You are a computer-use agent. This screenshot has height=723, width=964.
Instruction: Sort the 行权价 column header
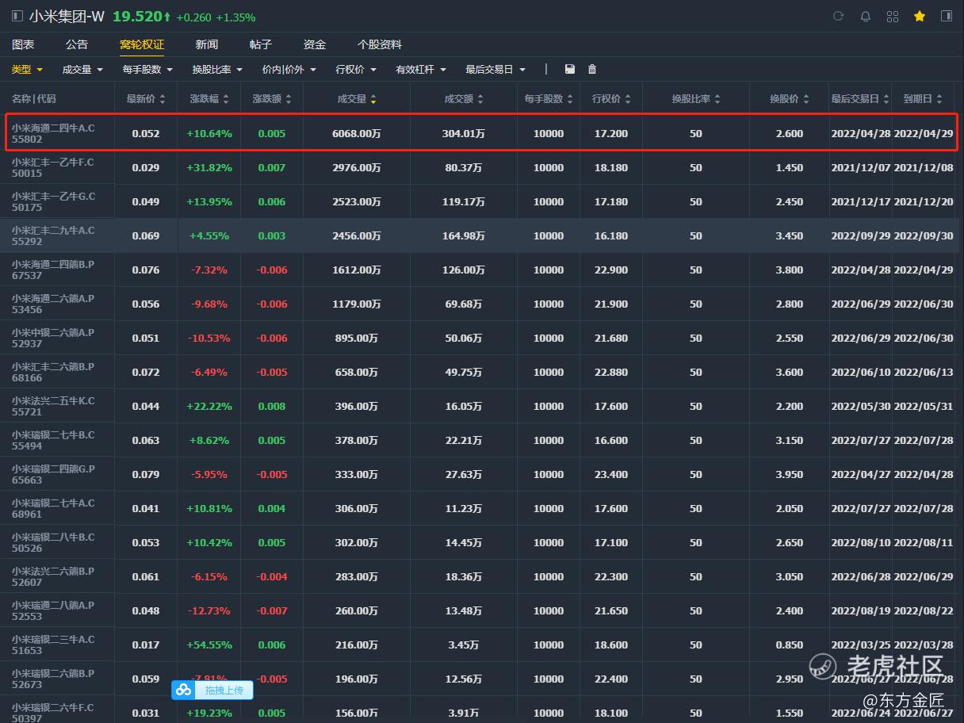[628, 100]
